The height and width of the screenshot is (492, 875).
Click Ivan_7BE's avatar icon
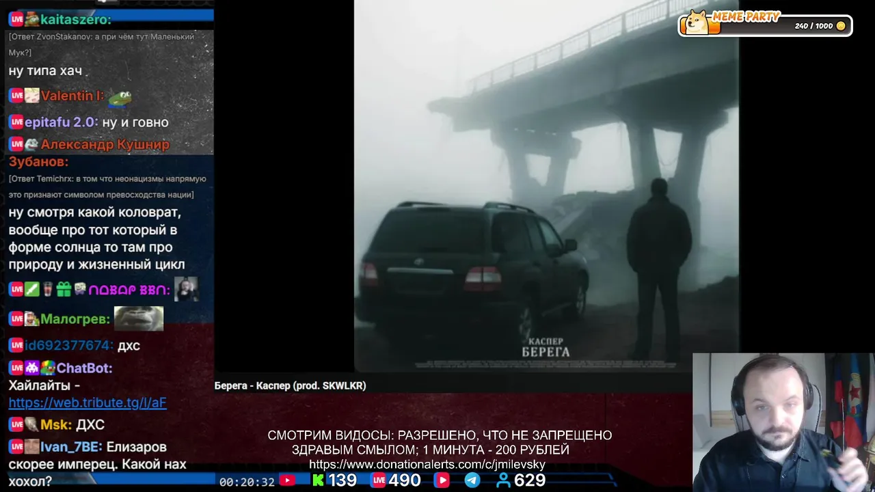31,447
